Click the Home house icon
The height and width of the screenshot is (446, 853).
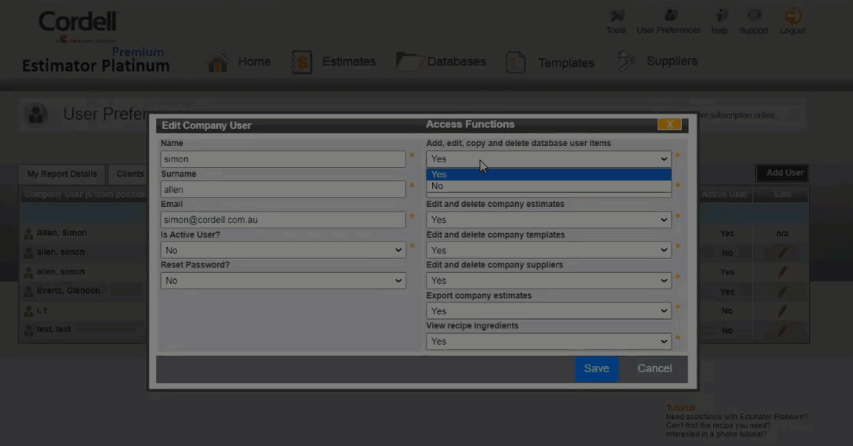point(218,62)
